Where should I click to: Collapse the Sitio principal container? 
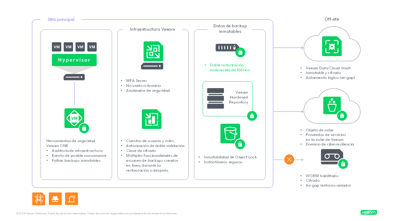(60, 19)
